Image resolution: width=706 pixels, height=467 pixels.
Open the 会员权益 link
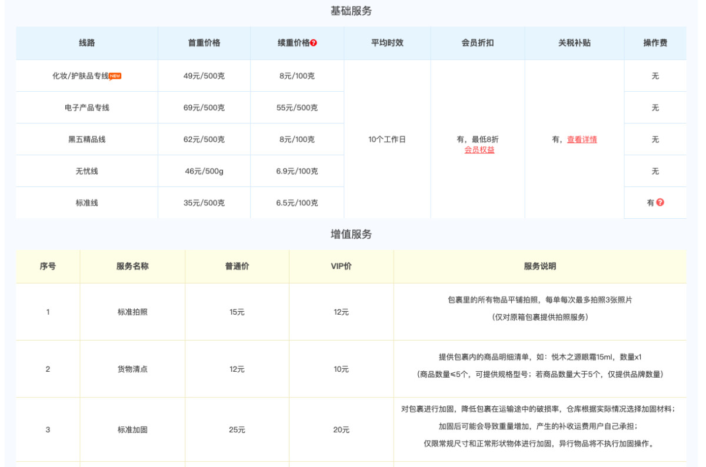point(479,150)
